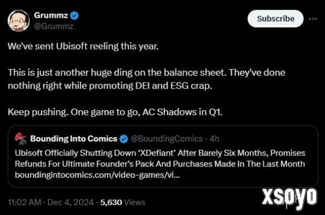
Task: Open the Bounding Into Comics account name
Action: point(73,139)
